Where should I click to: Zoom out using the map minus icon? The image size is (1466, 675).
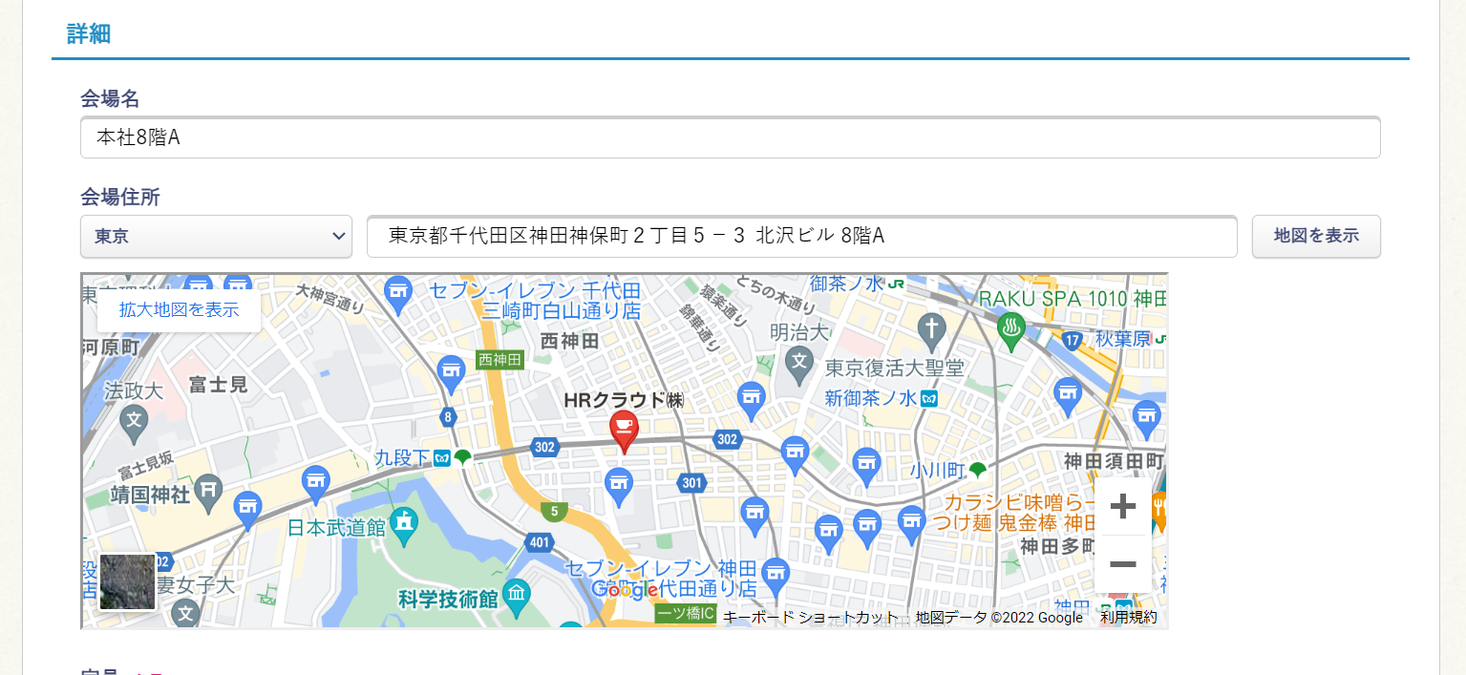[x=1121, y=563]
